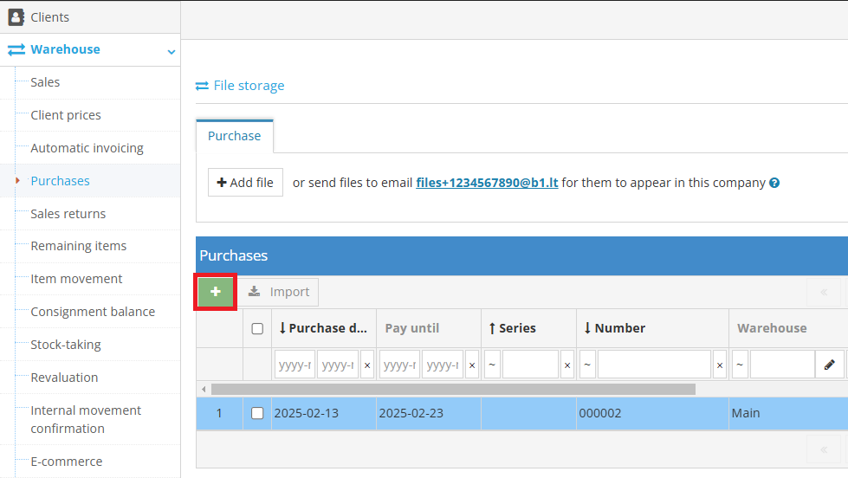Collapse the Warehouse menu chevron
Image resolution: width=848 pixels, height=478 pixels.
171,52
